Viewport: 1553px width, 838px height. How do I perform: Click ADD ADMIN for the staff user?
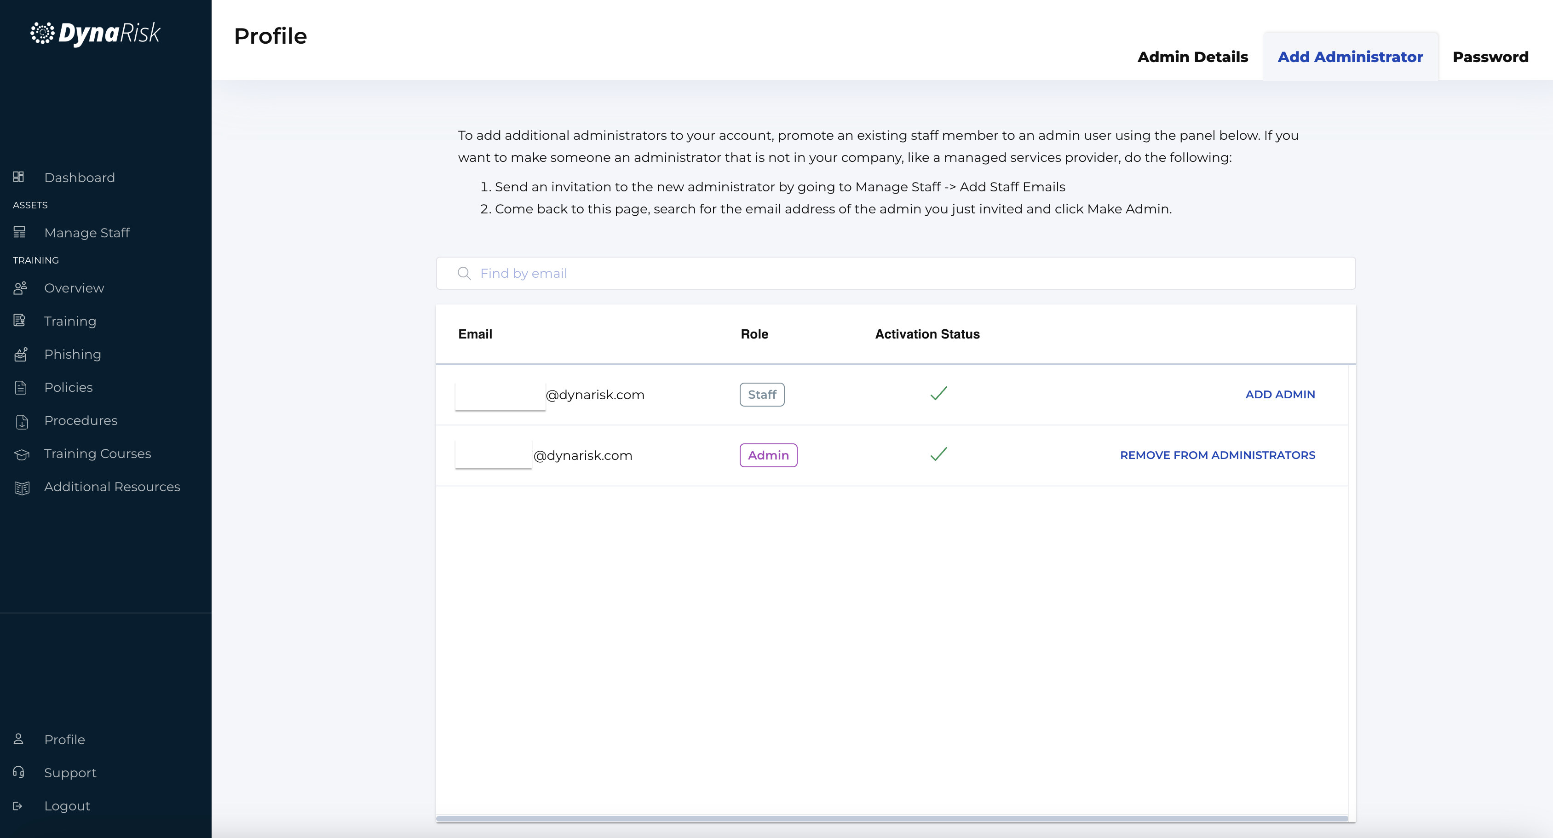1280,394
